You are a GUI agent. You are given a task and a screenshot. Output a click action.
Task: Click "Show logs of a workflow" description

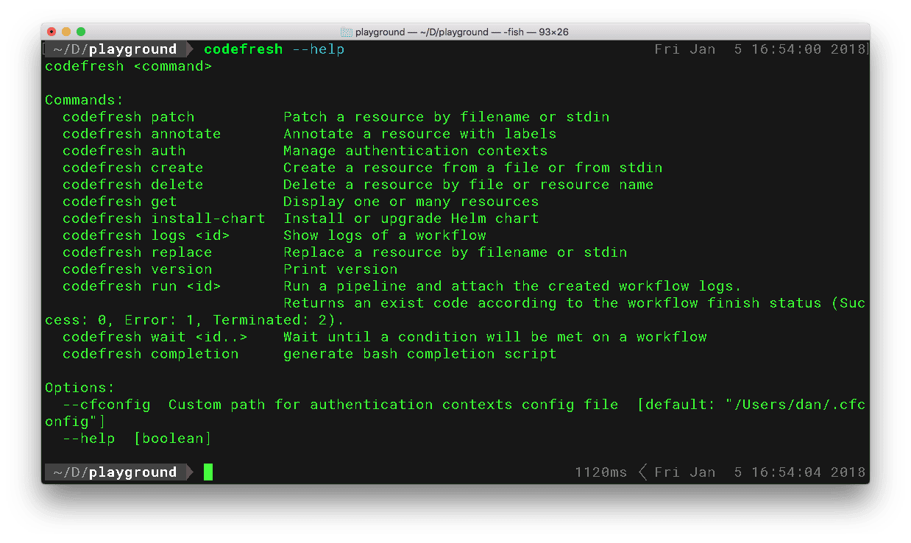tap(385, 235)
